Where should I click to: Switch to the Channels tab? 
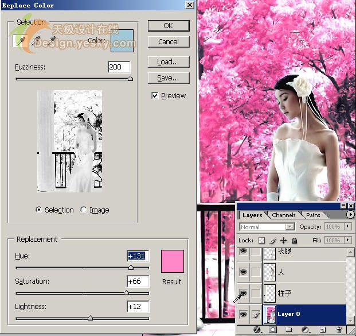(x=283, y=215)
